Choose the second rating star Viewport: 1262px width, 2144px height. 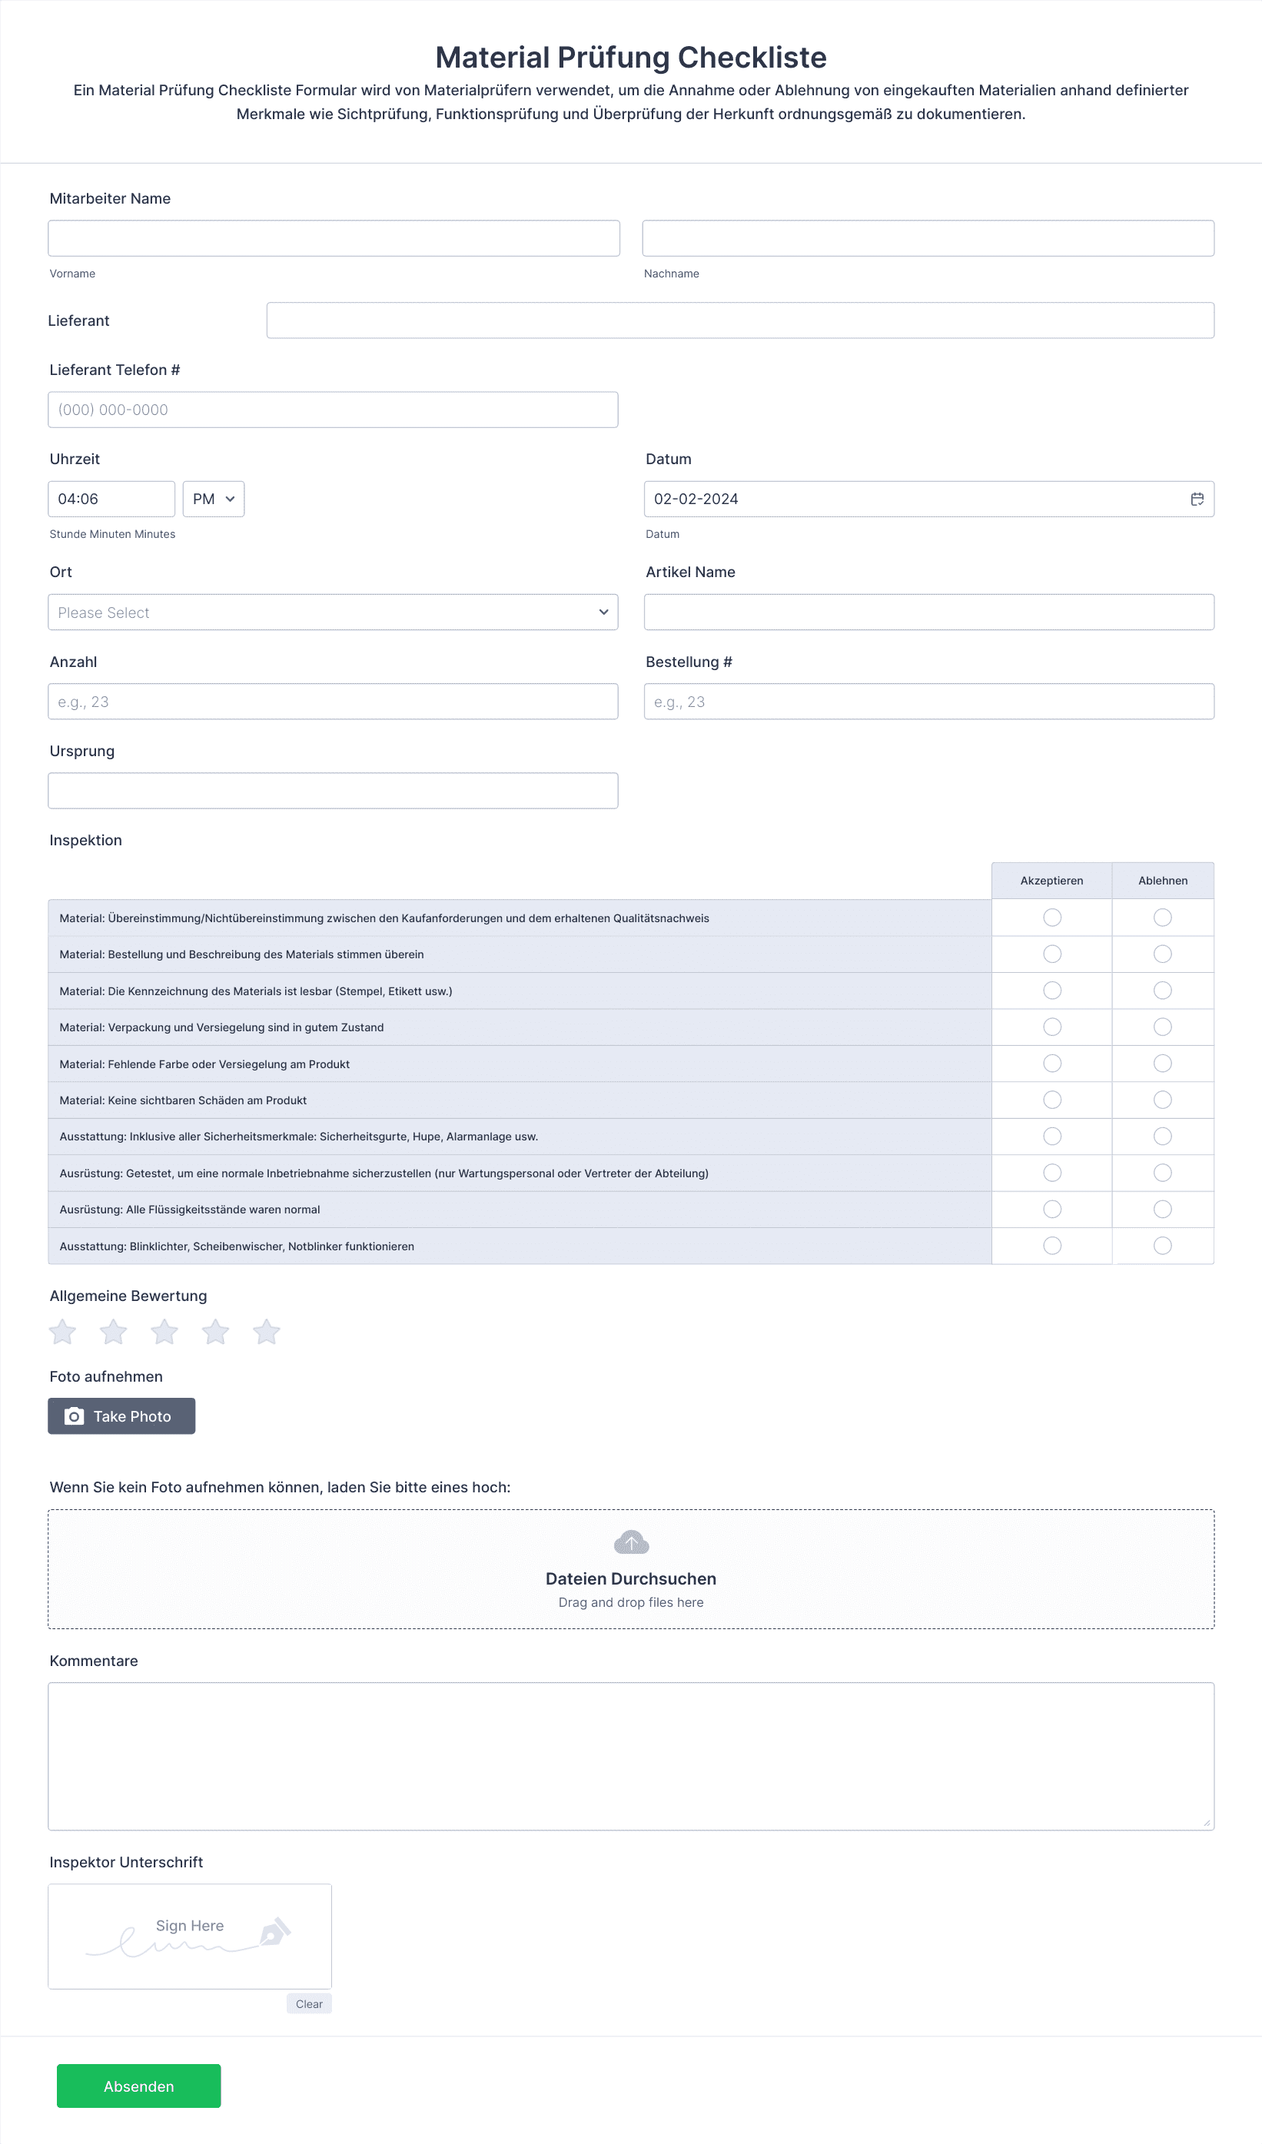pos(113,1332)
